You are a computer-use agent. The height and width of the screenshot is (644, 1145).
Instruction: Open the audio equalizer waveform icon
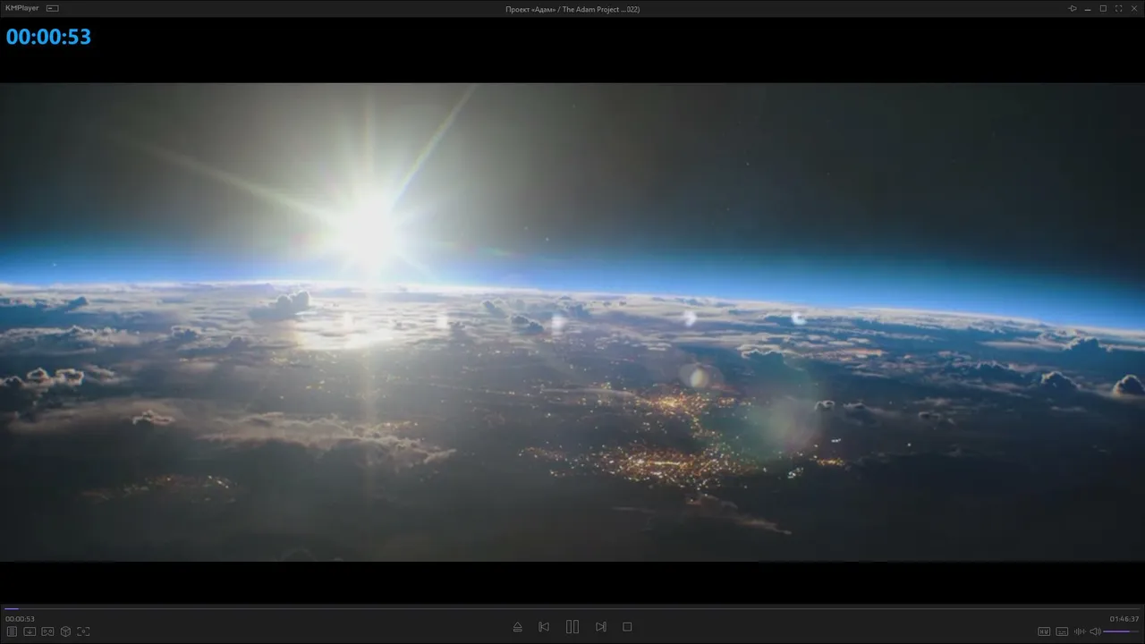coord(1080,631)
